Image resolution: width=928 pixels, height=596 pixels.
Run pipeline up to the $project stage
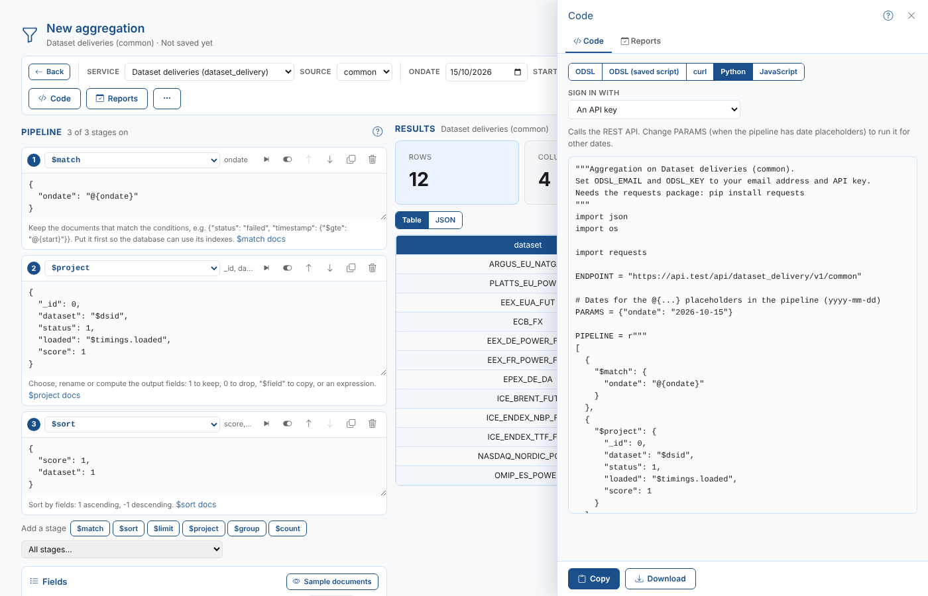[266, 268]
